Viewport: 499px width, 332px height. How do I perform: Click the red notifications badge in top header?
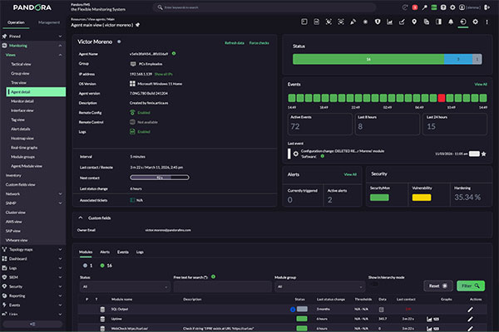(415, 7)
